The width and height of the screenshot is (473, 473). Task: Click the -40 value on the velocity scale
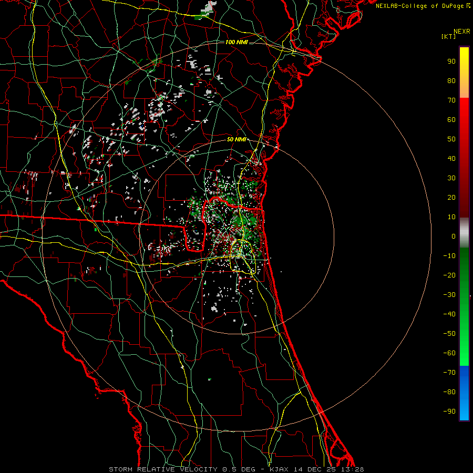pyautogui.click(x=449, y=314)
